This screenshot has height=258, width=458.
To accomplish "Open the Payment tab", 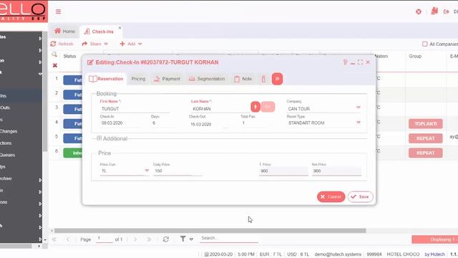I will click(167, 79).
